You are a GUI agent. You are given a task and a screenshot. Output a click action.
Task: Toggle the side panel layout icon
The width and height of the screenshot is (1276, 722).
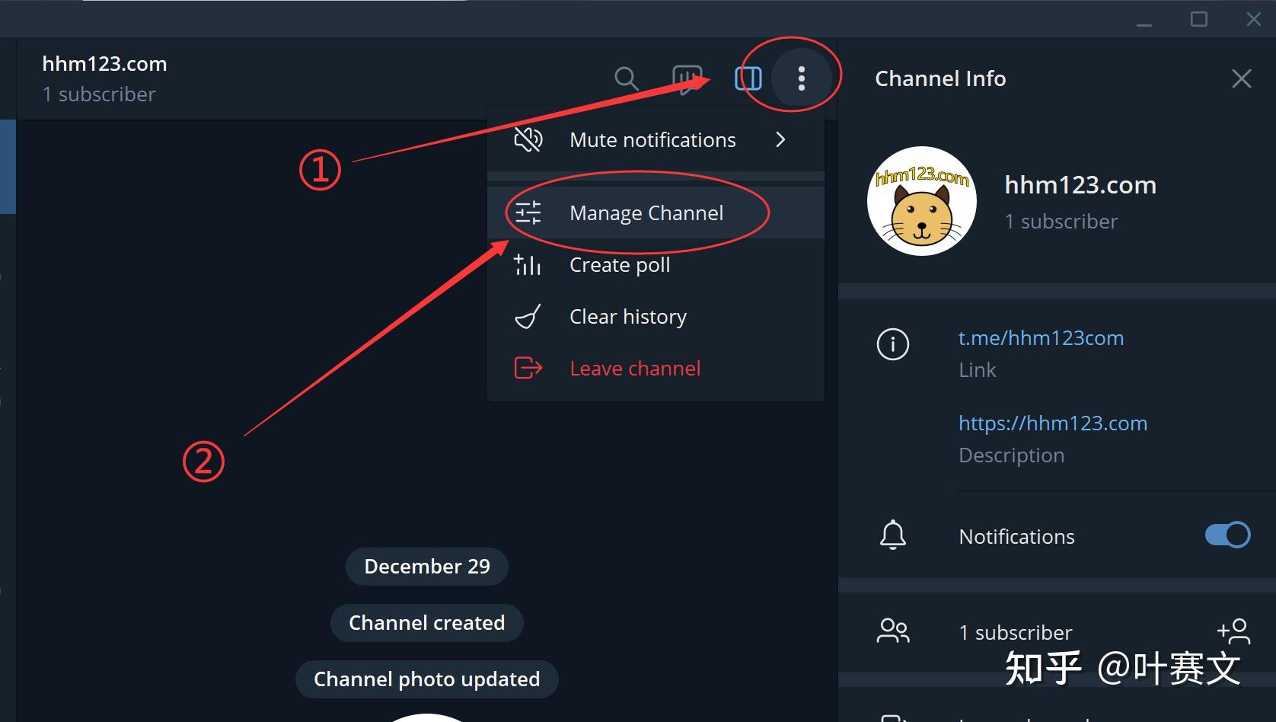[748, 78]
